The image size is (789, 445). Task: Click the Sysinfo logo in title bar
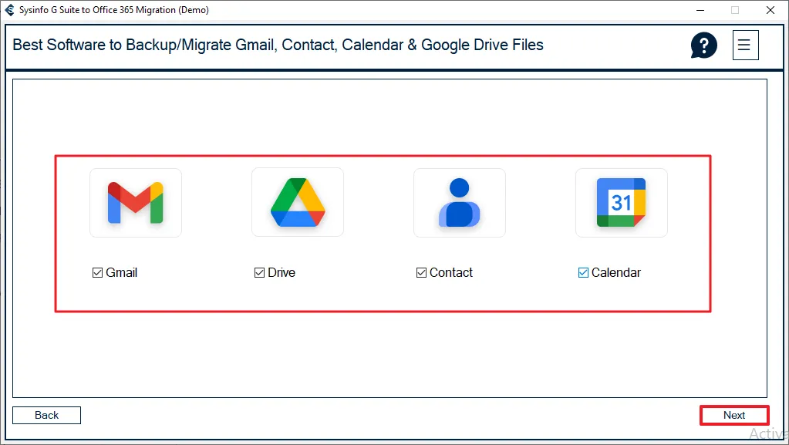pyautogui.click(x=9, y=9)
